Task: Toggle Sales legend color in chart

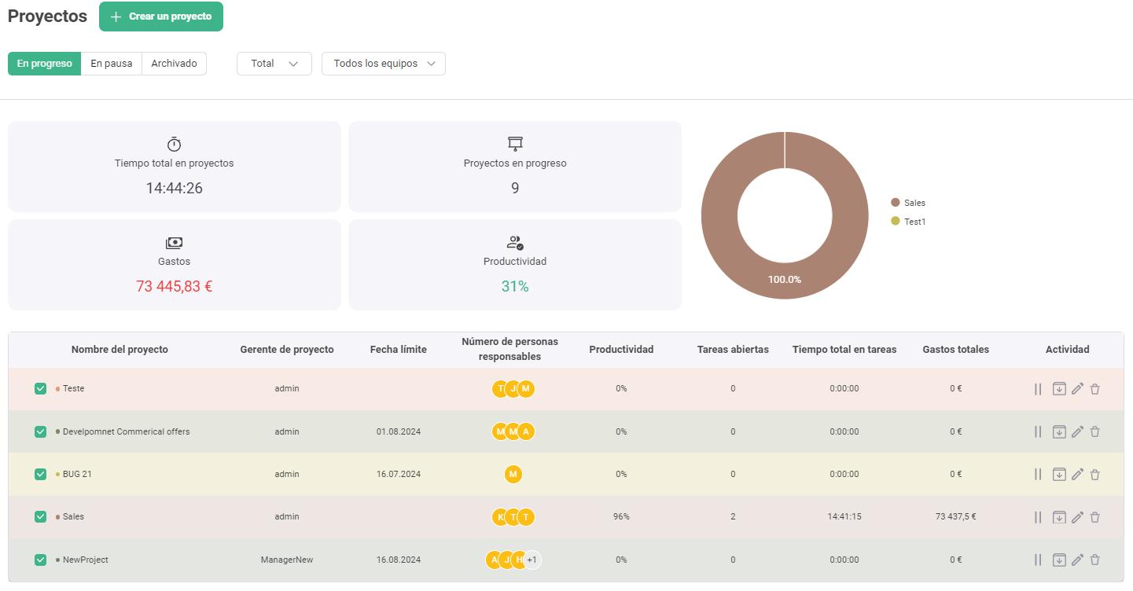Action: tap(895, 203)
